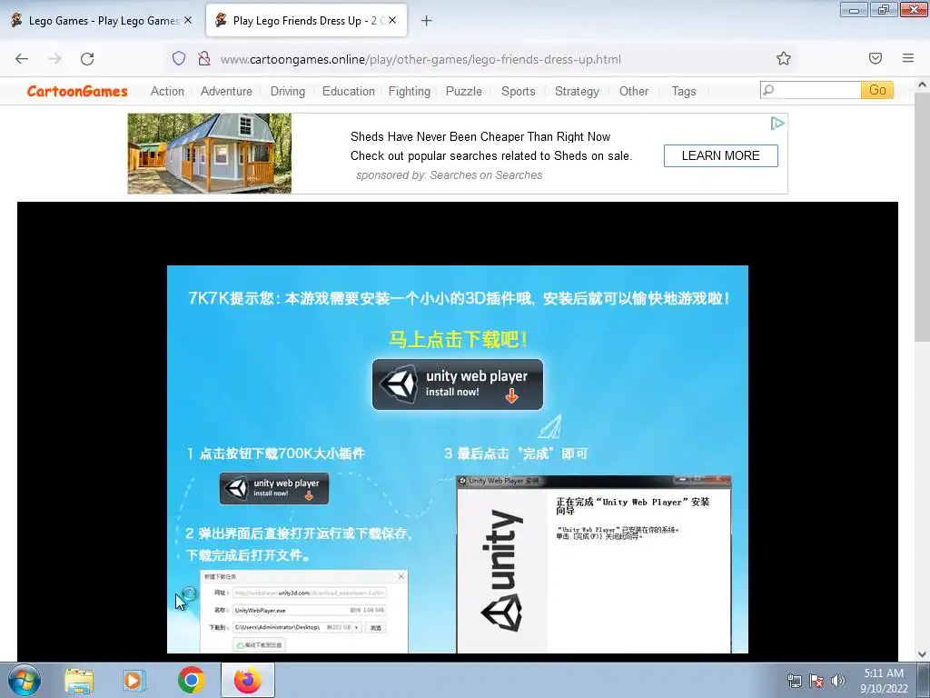This screenshot has height=698, width=930.
Task: Click the taskbar clock showing 5:11 AM
Action: click(x=884, y=680)
